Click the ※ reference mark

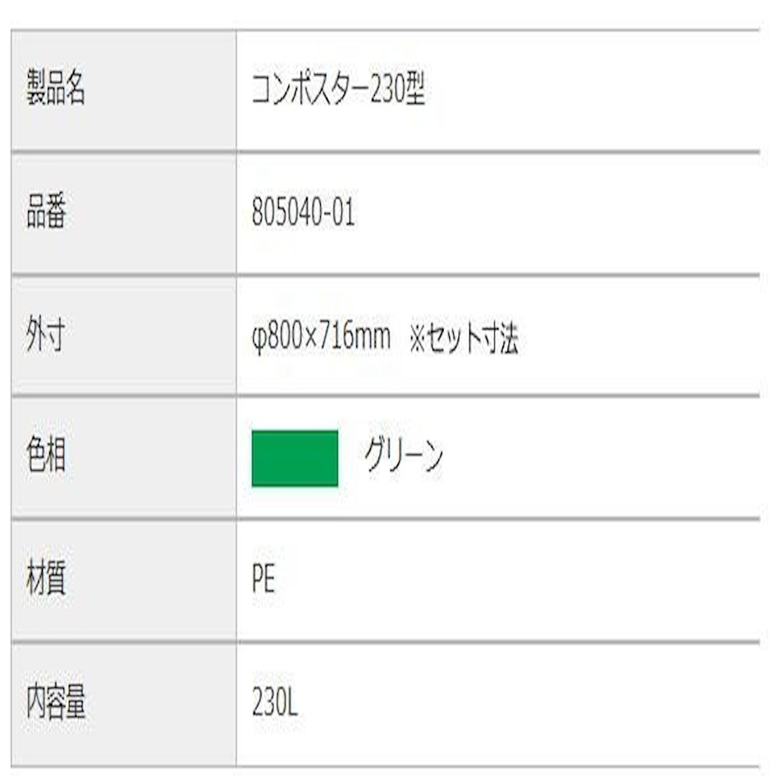point(419,338)
